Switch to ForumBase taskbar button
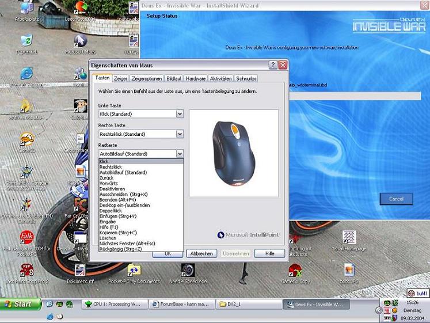This screenshot has width=430, height=323. [182, 304]
